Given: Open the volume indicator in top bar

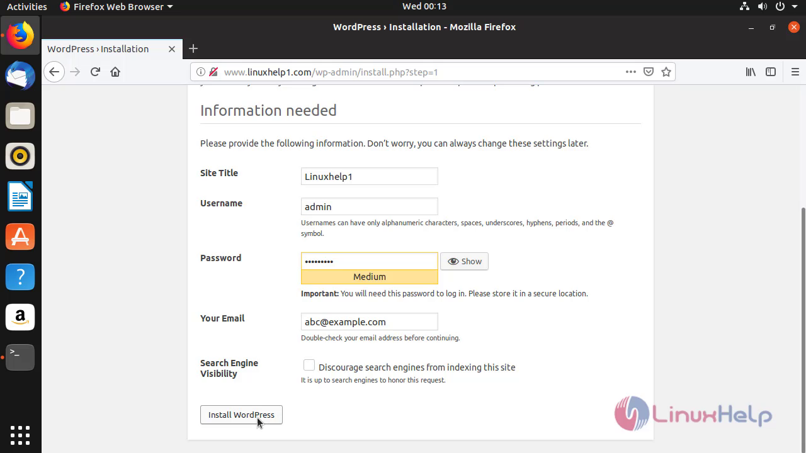Looking at the screenshot, I should click(x=763, y=6).
